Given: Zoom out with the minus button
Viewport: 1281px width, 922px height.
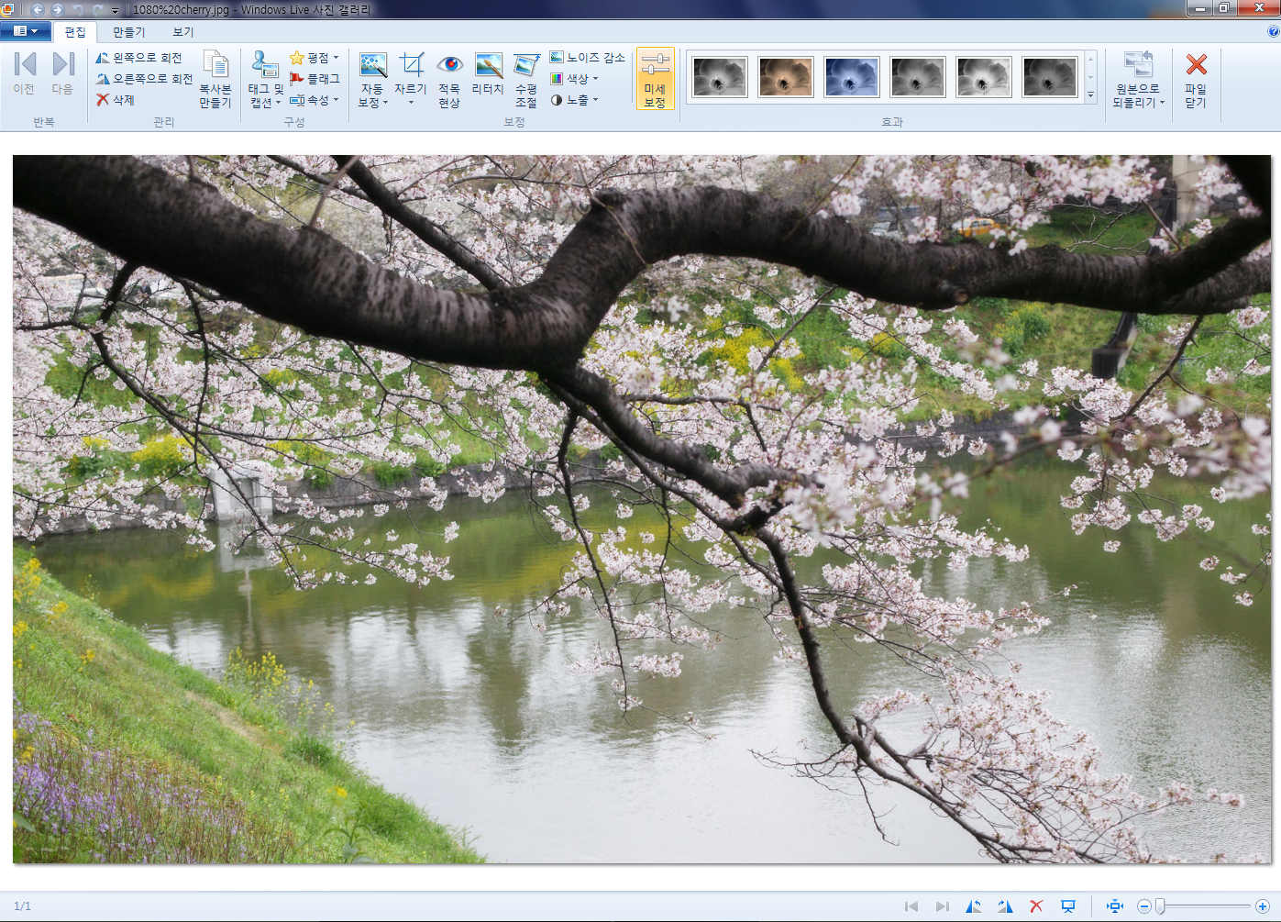Looking at the screenshot, I should 1144,906.
